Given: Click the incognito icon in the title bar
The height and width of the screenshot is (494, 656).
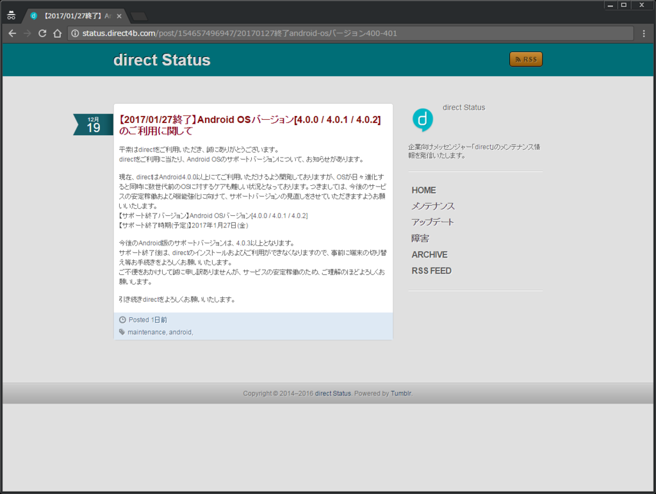Looking at the screenshot, I should [12, 15].
